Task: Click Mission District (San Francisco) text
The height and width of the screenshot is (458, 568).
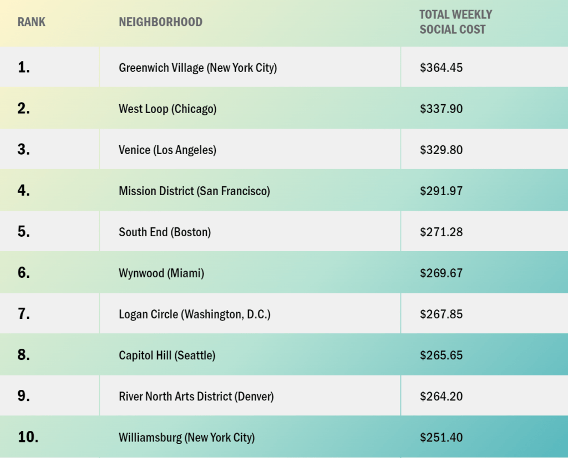Action: coord(194,191)
